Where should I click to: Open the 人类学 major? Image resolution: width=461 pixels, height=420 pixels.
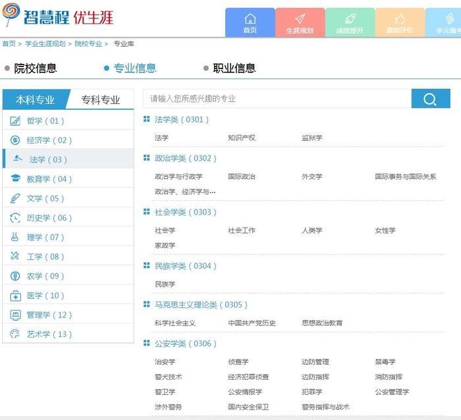[312, 230]
